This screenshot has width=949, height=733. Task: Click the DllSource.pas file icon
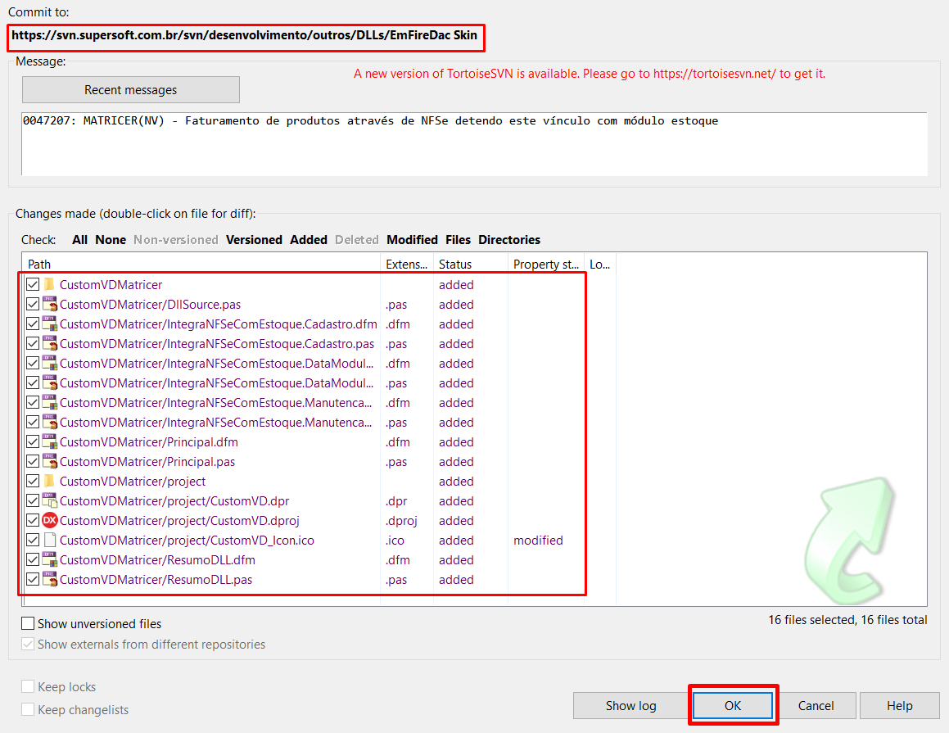click(49, 305)
